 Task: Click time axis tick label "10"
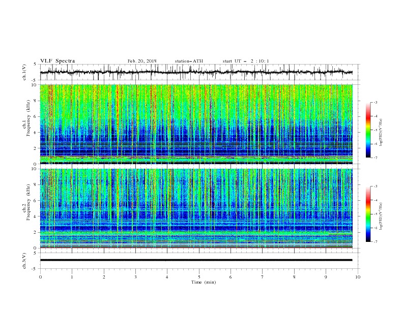click(x=358, y=277)
